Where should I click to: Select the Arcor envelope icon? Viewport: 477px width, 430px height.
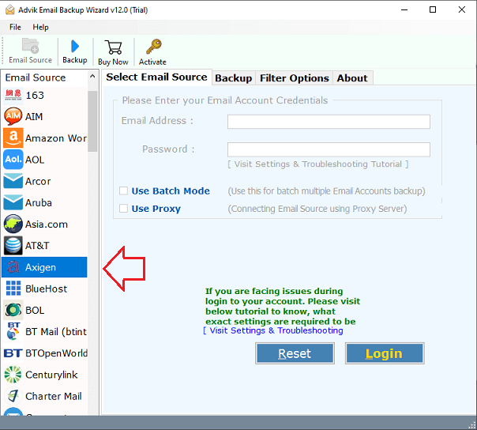tap(13, 181)
